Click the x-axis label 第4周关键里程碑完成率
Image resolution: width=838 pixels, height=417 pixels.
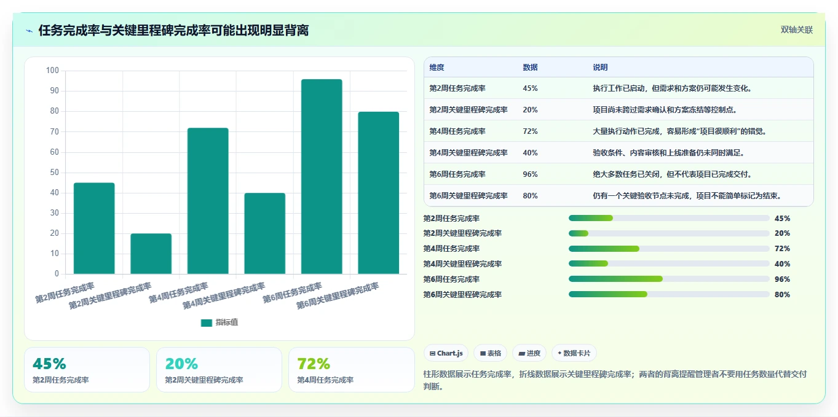coord(224,296)
